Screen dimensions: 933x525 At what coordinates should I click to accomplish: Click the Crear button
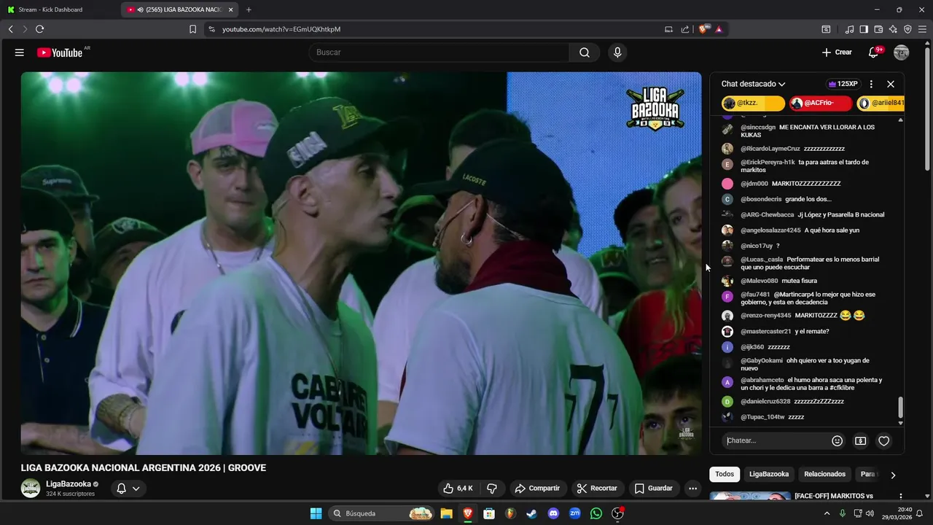[837, 52]
